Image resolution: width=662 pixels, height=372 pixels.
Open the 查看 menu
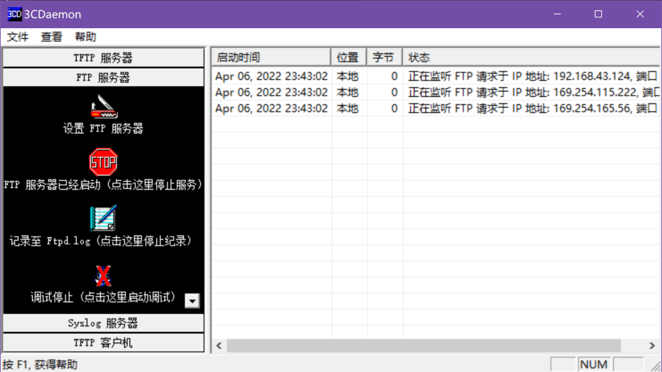point(52,37)
